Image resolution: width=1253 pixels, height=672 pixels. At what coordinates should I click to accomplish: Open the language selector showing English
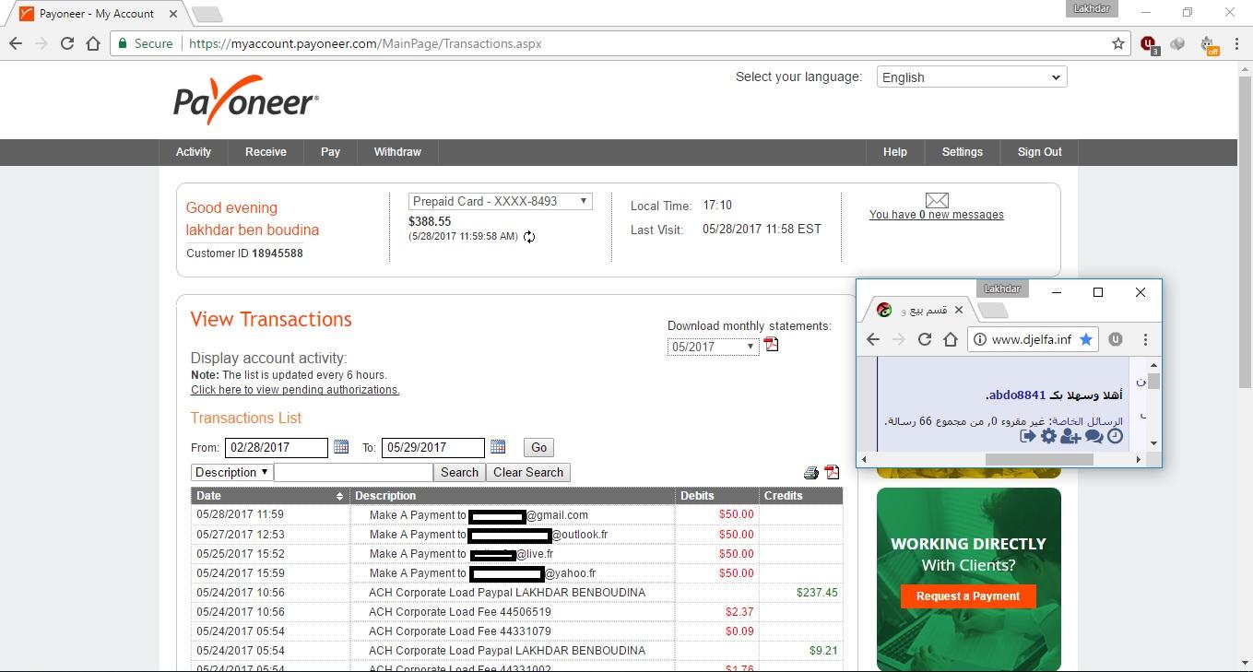pos(972,77)
